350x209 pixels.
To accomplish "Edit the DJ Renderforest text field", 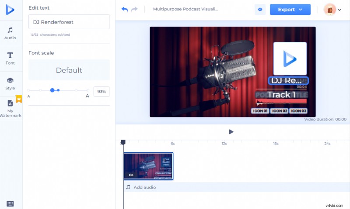I will coord(69,22).
